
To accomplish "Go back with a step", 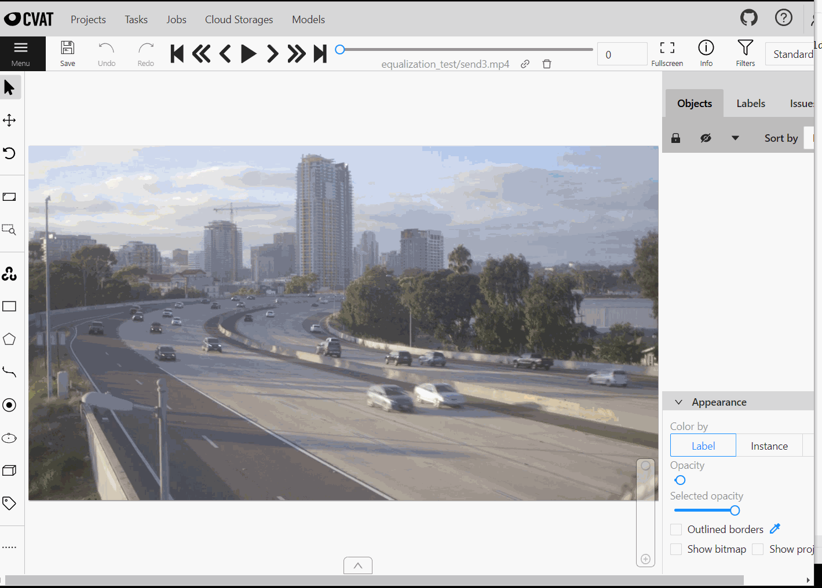I will 201,54.
